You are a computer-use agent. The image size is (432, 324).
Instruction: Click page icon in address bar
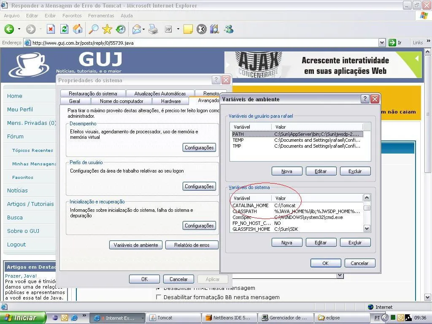point(27,43)
